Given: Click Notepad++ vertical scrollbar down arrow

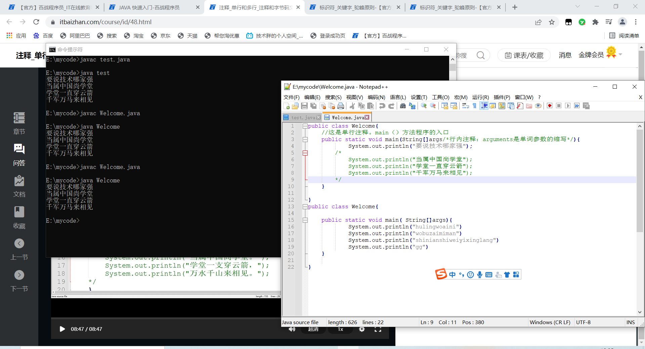Looking at the screenshot, I should 640,312.
